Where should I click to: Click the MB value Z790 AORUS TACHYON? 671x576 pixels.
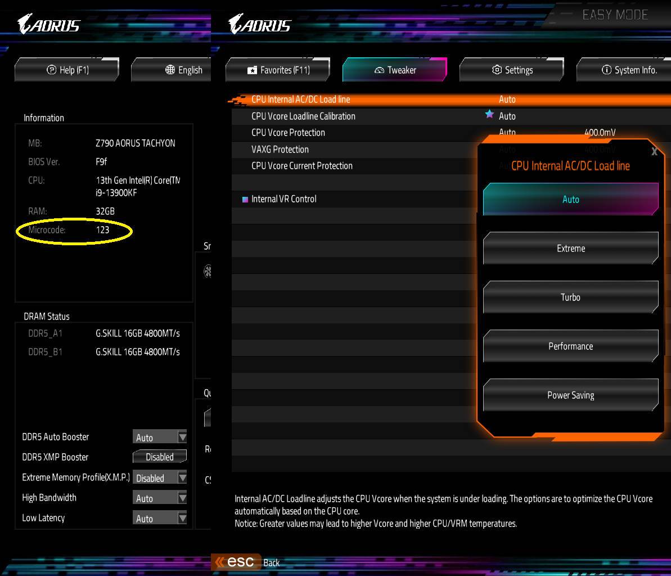[x=135, y=143]
